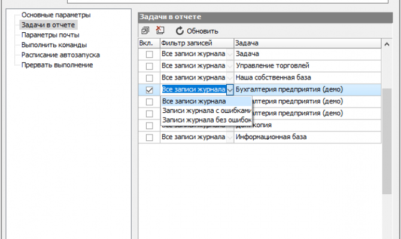Open filter dropdown for Информационная база row
Viewport: 401px width, 239px height.
point(230,137)
